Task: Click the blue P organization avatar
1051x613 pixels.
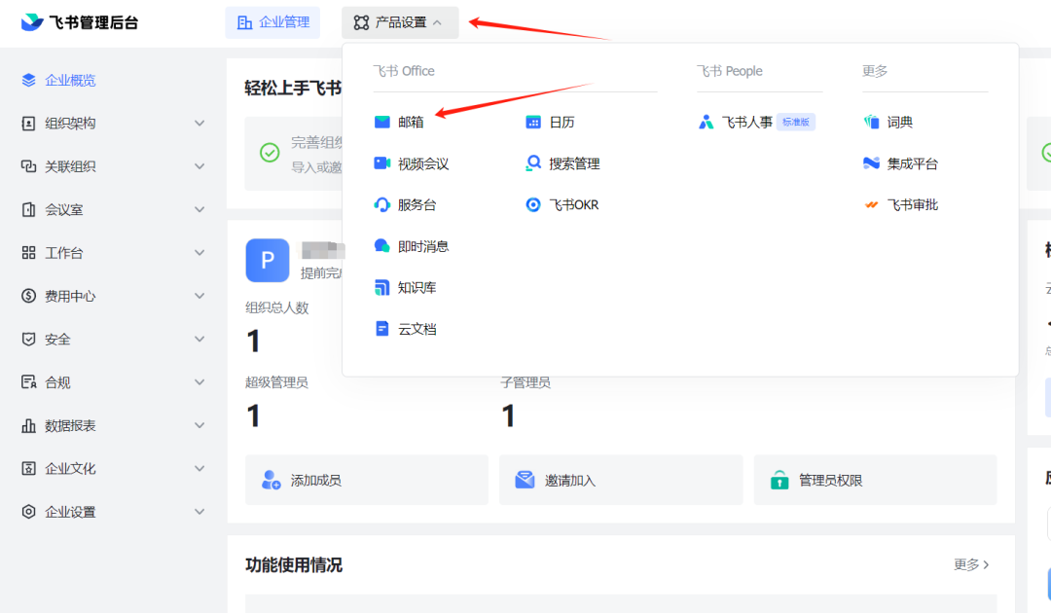Action: pyautogui.click(x=268, y=260)
